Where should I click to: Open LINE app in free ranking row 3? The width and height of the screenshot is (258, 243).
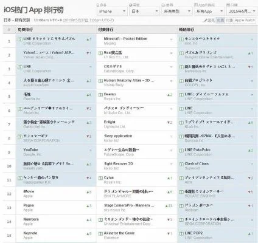pos(27,66)
